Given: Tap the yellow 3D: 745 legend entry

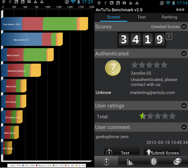Looking at the screenshot, I should [80, 165].
